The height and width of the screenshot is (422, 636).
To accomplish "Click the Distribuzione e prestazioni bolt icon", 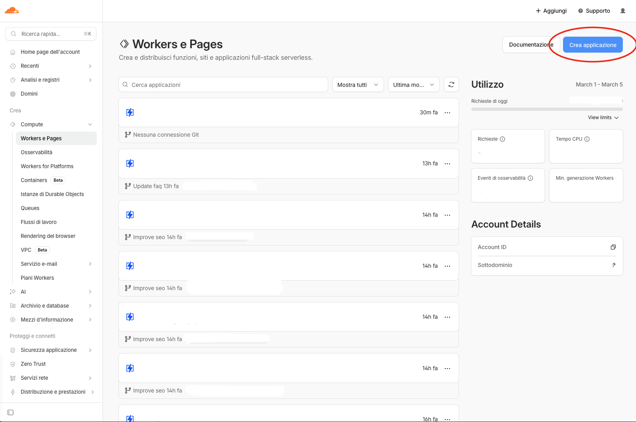I will pyautogui.click(x=13, y=392).
